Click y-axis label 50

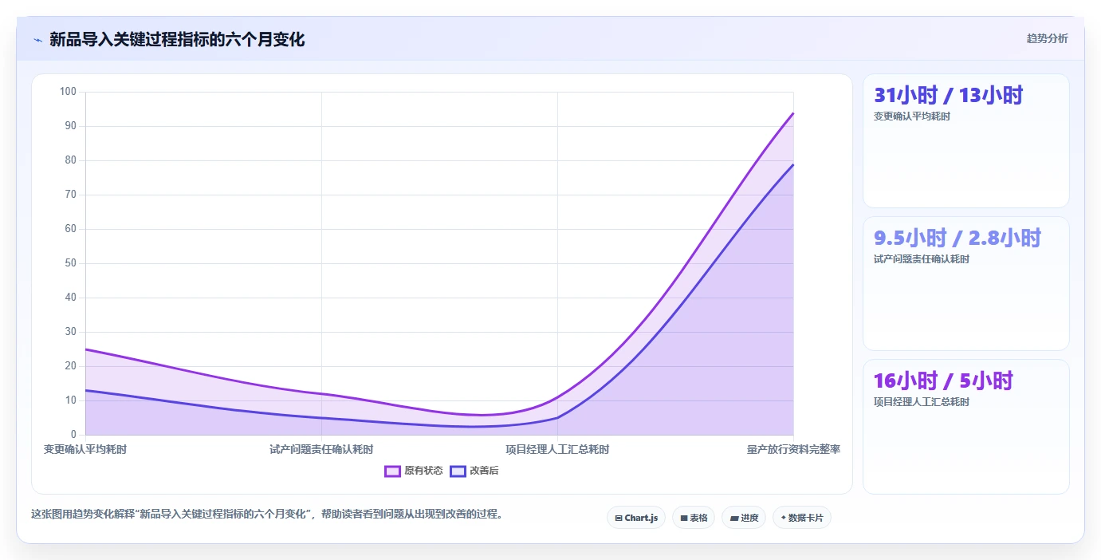pyautogui.click(x=70, y=263)
